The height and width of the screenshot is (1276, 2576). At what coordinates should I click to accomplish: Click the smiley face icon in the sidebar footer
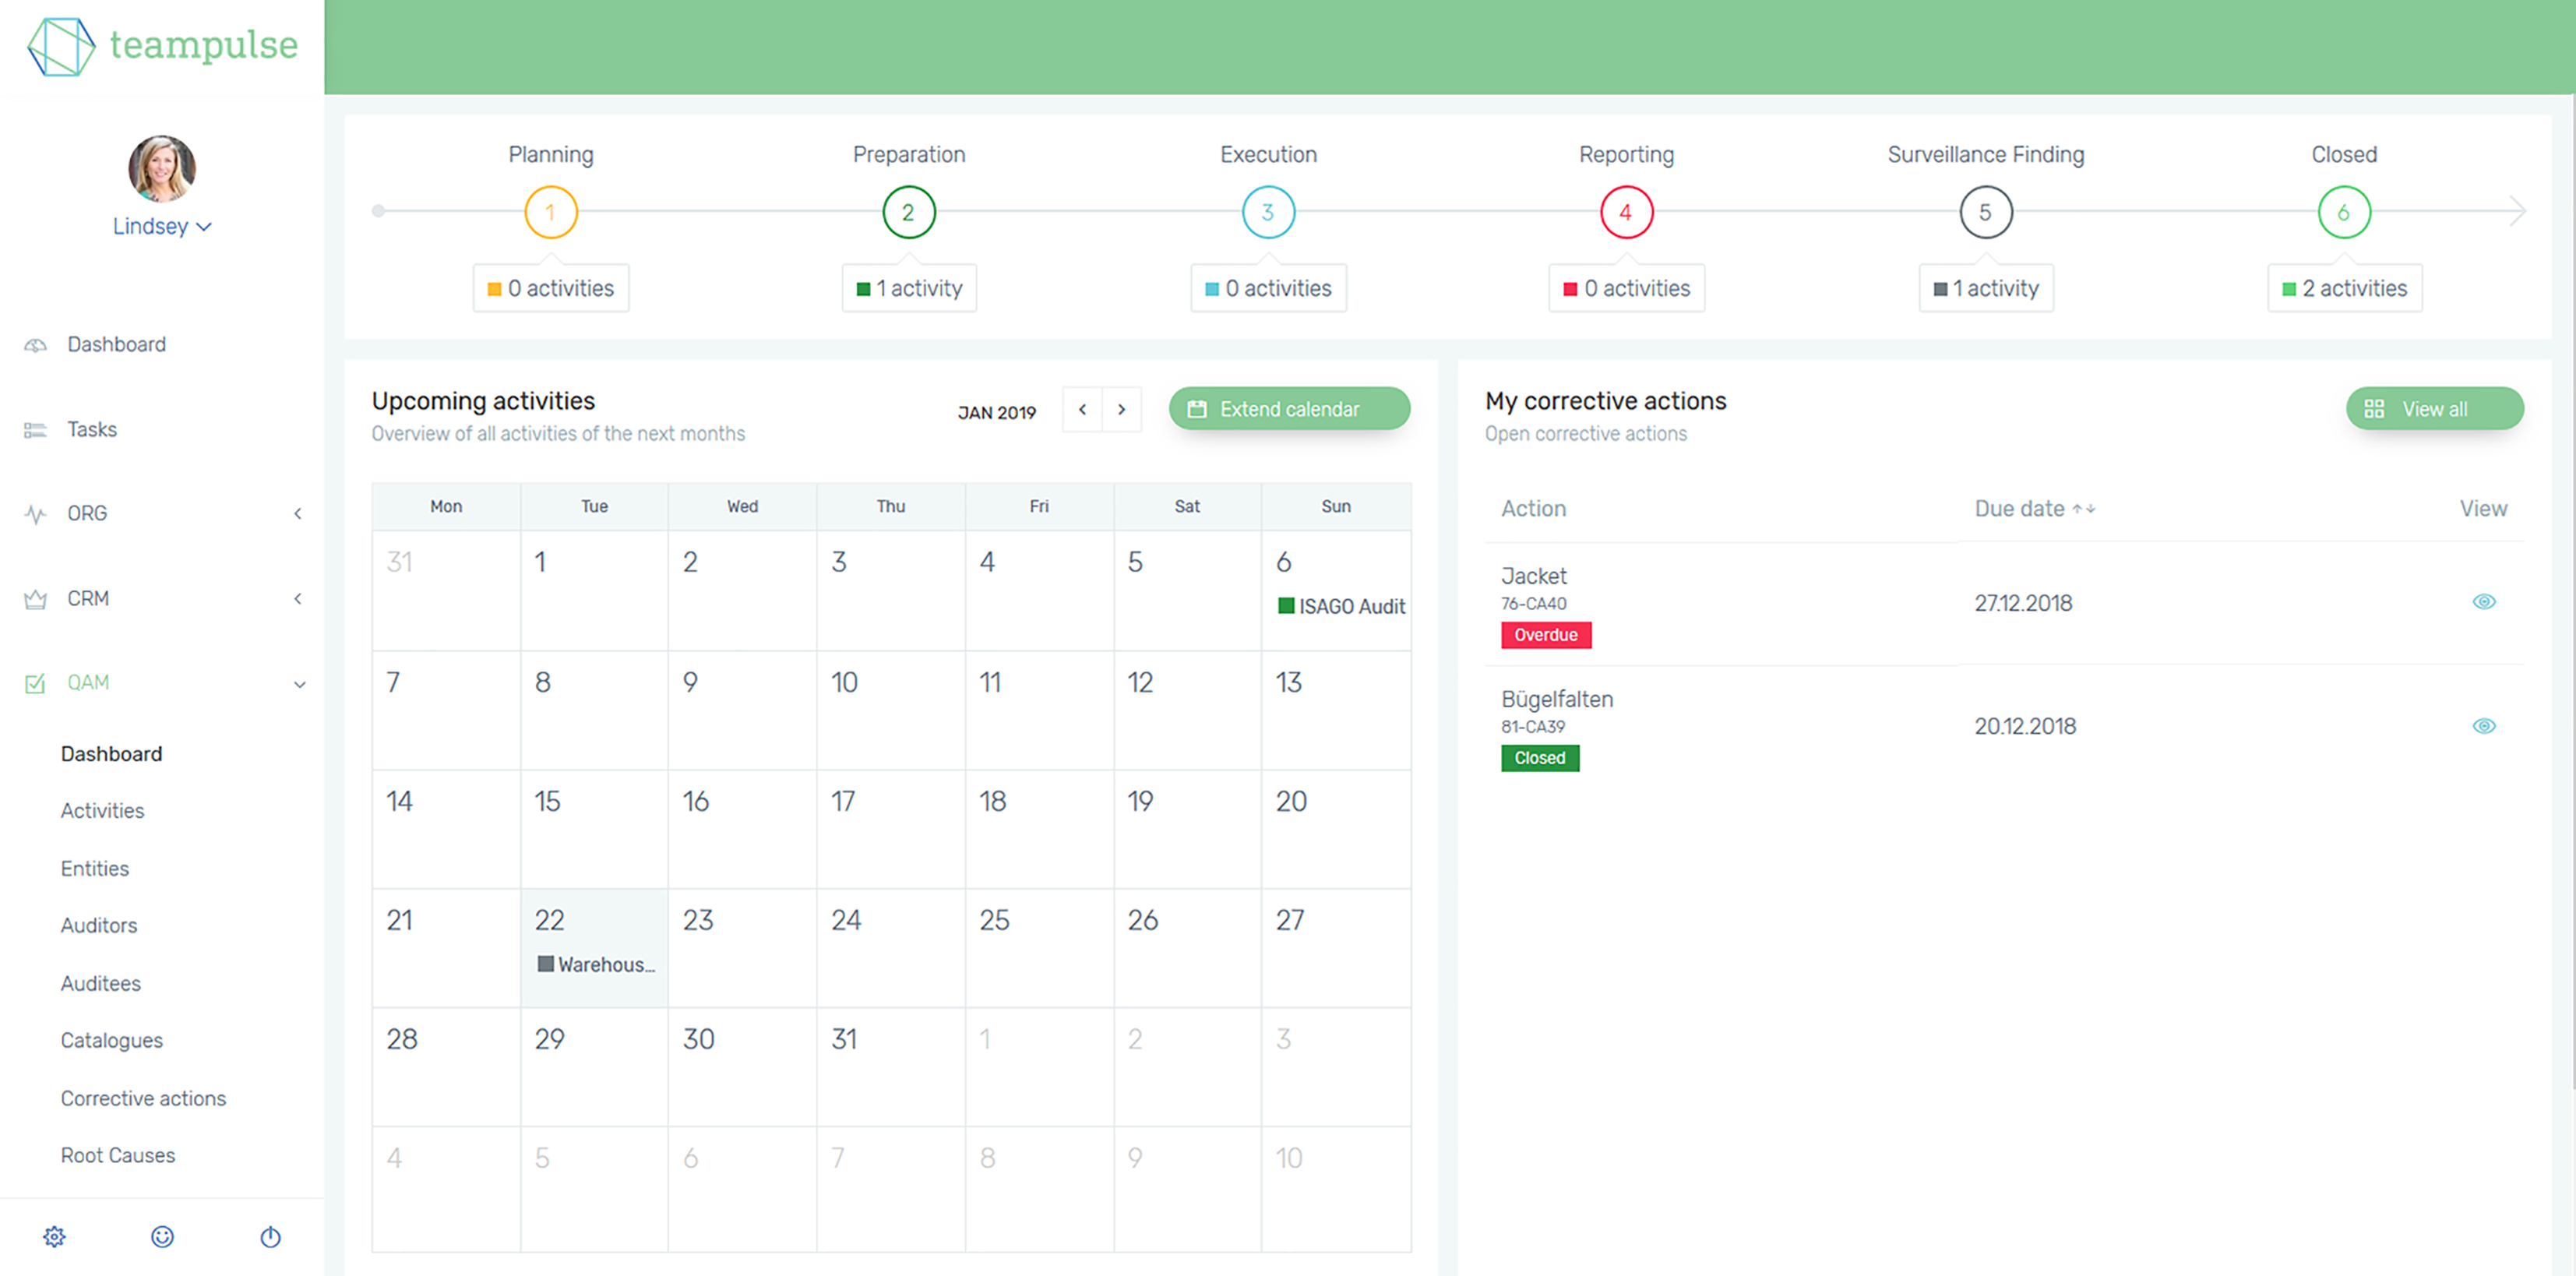162,1237
